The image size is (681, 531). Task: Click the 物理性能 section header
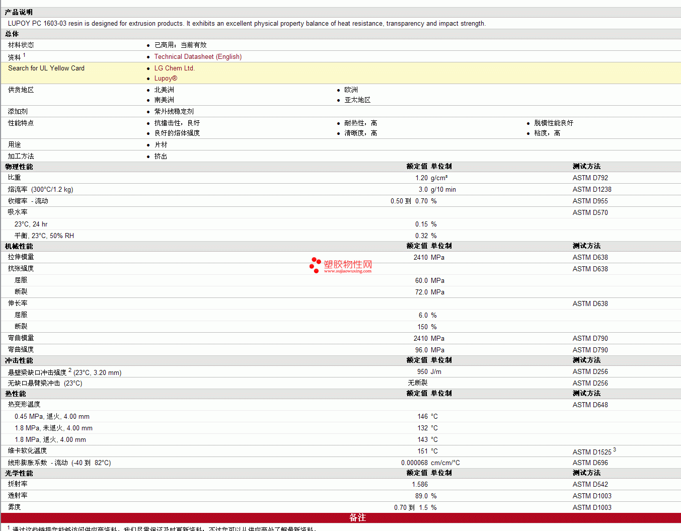pyautogui.click(x=19, y=167)
